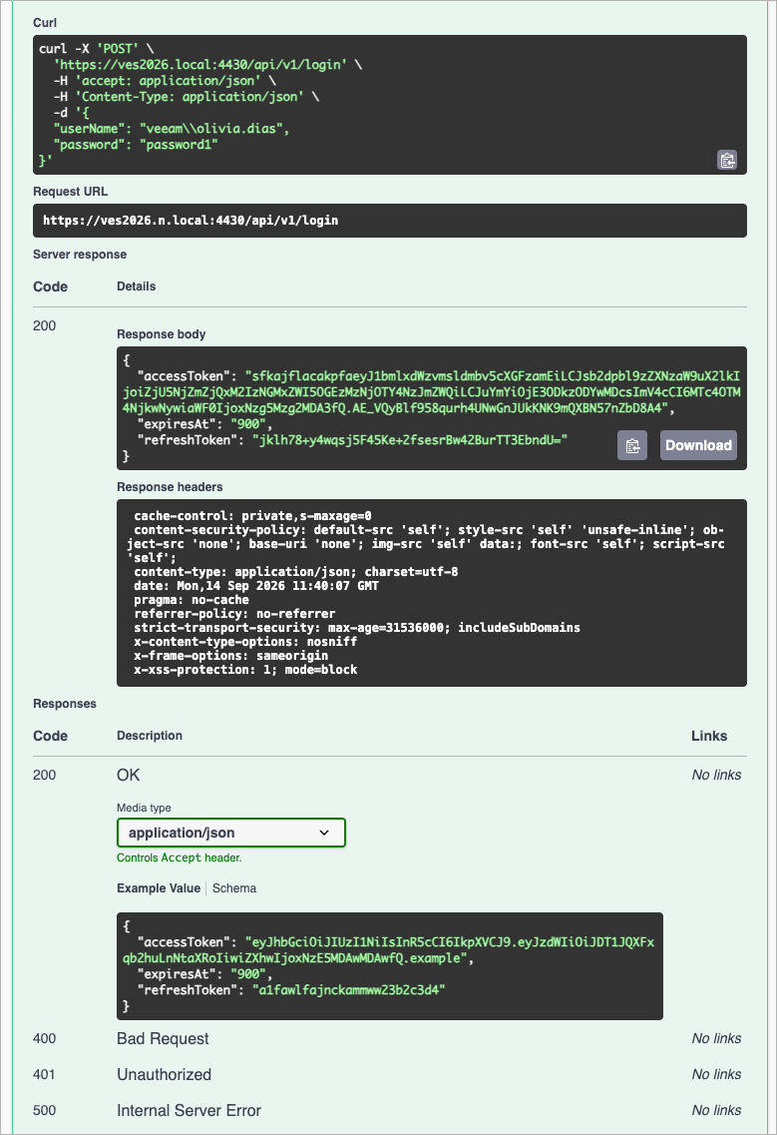The height and width of the screenshot is (1135, 777).
Task: Copy the curl command to clipboard
Action: [x=726, y=160]
